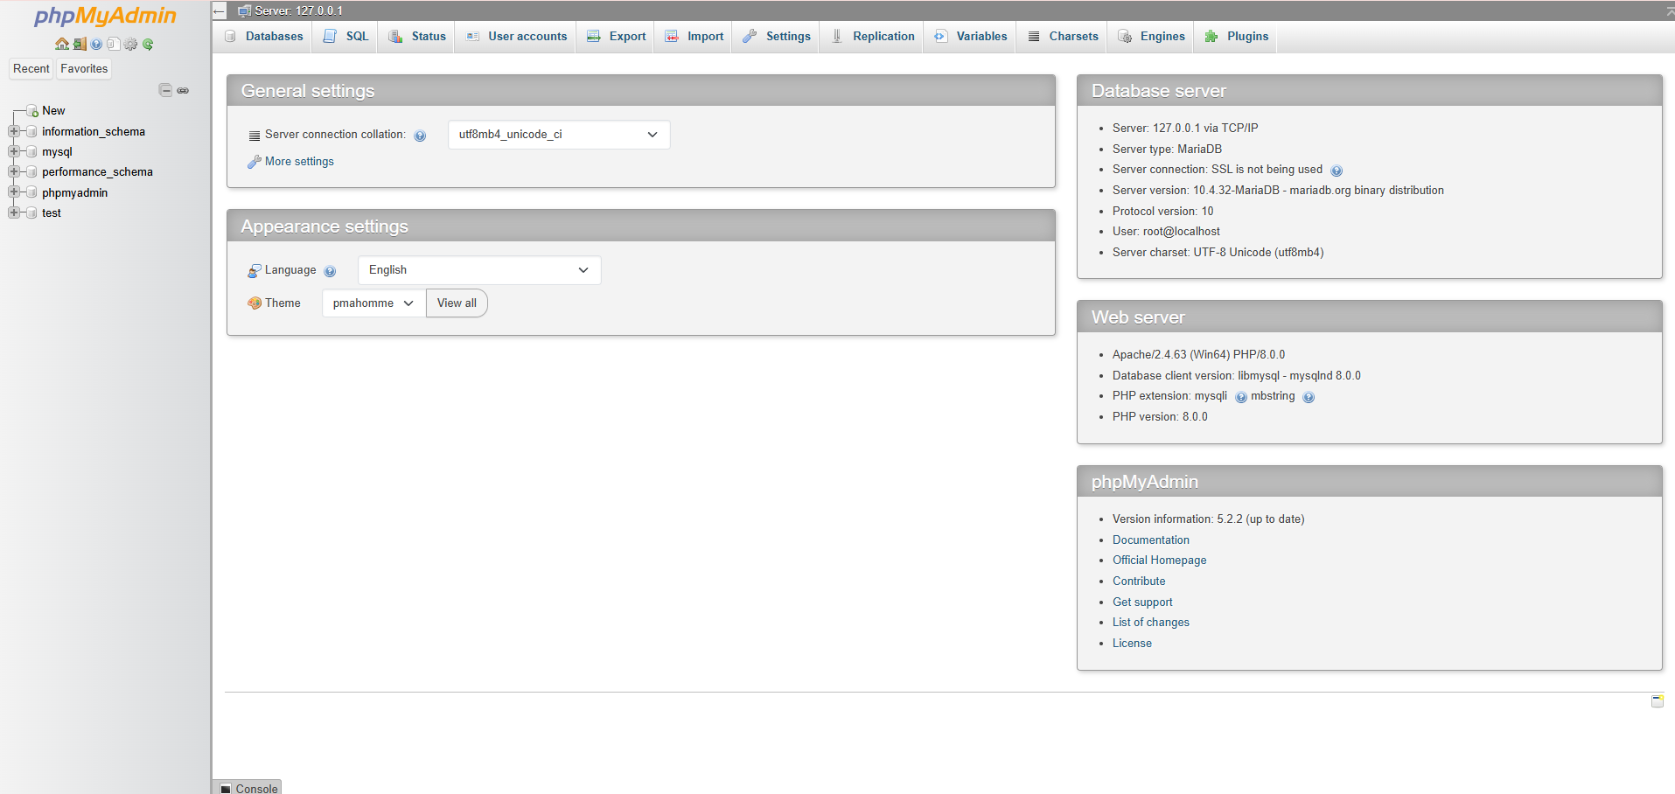Expand the phpmyadmin database tree node
The height and width of the screenshot is (794, 1675).
tap(13, 192)
